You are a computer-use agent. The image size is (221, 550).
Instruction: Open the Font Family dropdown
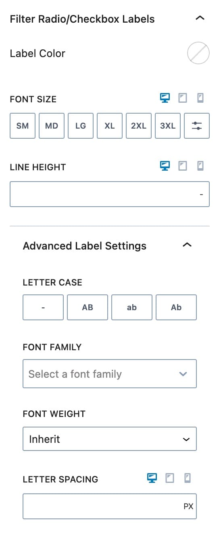click(x=110, y=374)
